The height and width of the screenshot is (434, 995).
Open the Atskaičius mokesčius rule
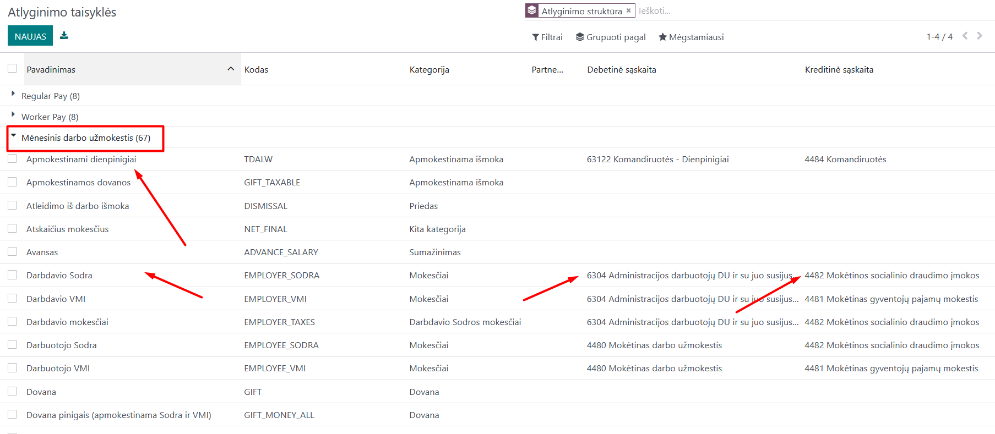click(x=67, y=229)
